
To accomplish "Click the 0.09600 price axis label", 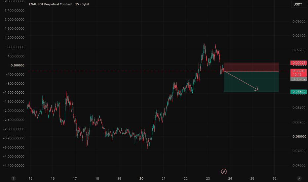I will click(299, 21).
